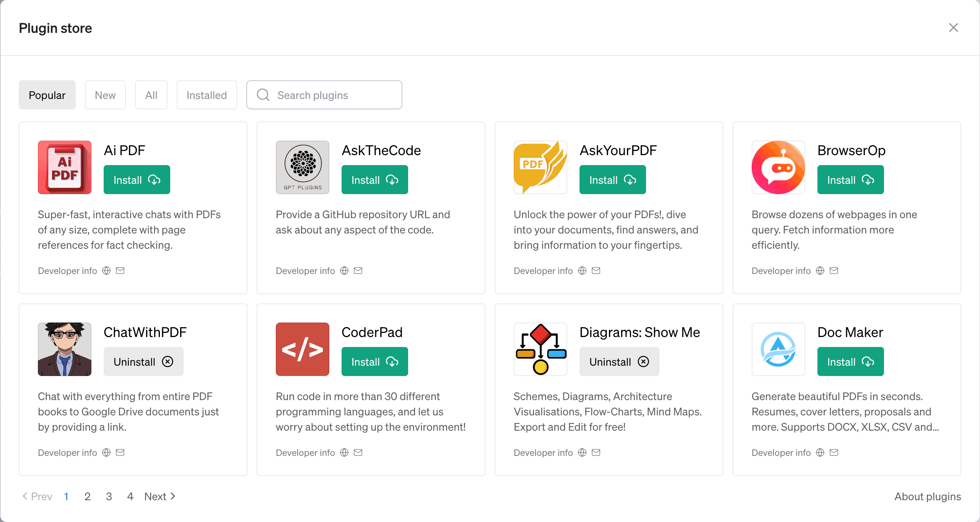Install the BrowserOp plugin
This screenshot has height=522, width=980.
[851, 180]
